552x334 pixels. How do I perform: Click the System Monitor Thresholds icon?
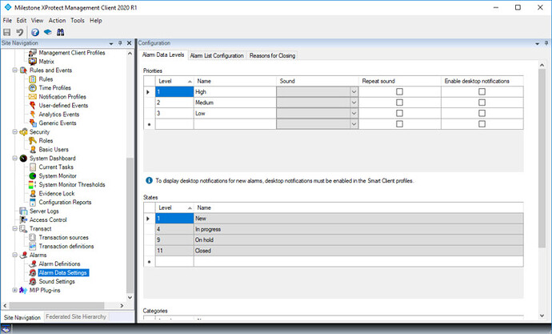(32, 184)
